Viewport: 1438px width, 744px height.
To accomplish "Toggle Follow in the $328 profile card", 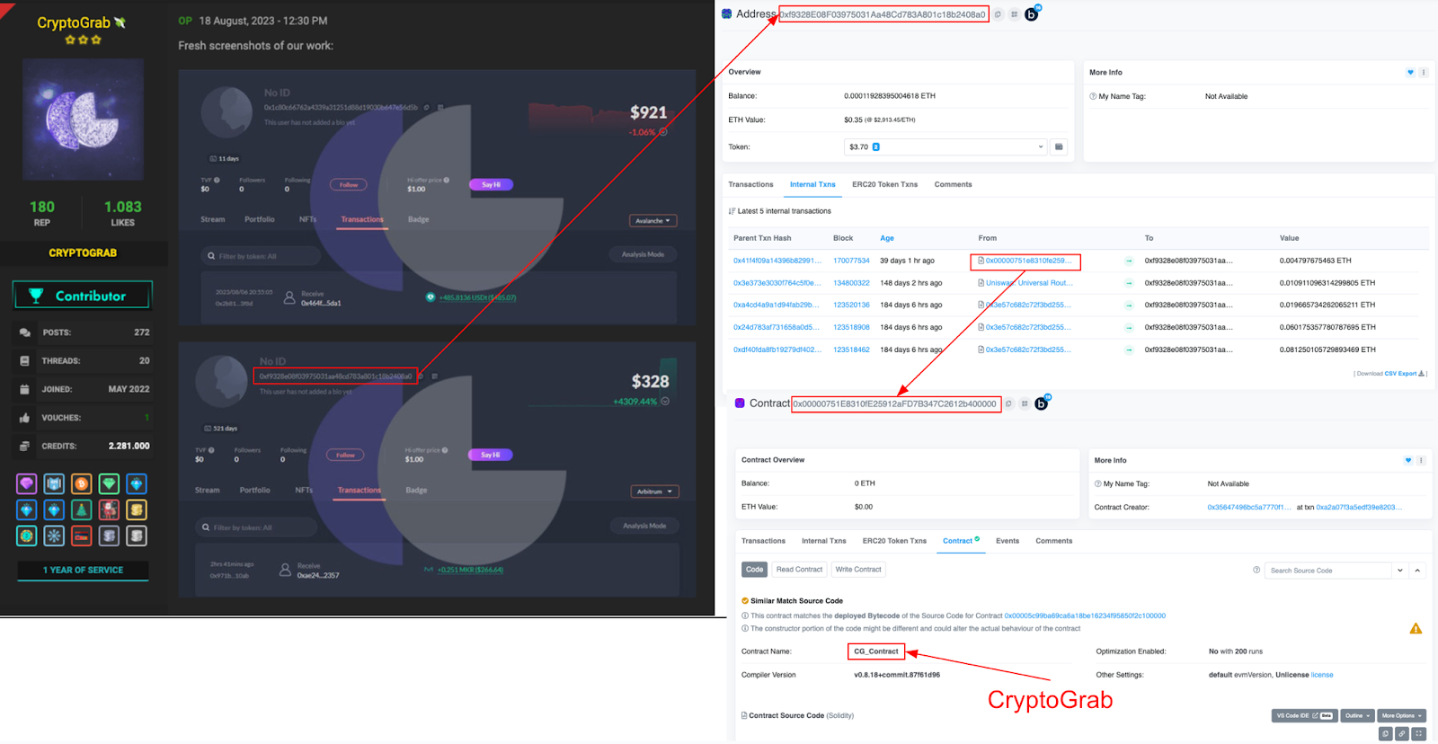I will 345,456.
